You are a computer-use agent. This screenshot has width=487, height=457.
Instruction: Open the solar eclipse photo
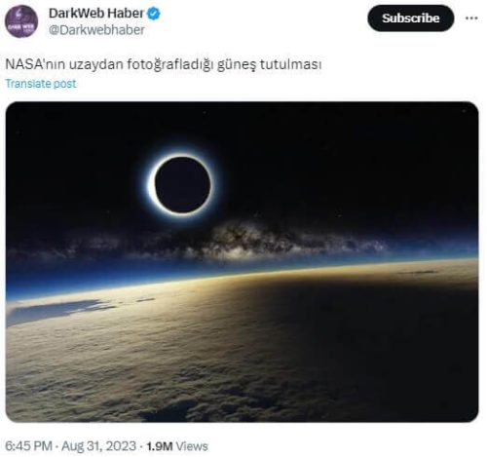click(242, 262)
